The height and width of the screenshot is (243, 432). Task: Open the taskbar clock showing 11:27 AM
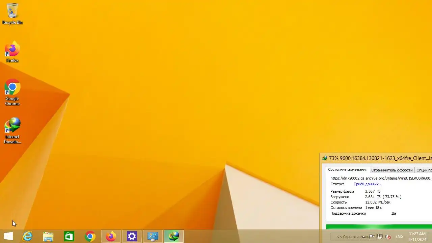point(417,236)
